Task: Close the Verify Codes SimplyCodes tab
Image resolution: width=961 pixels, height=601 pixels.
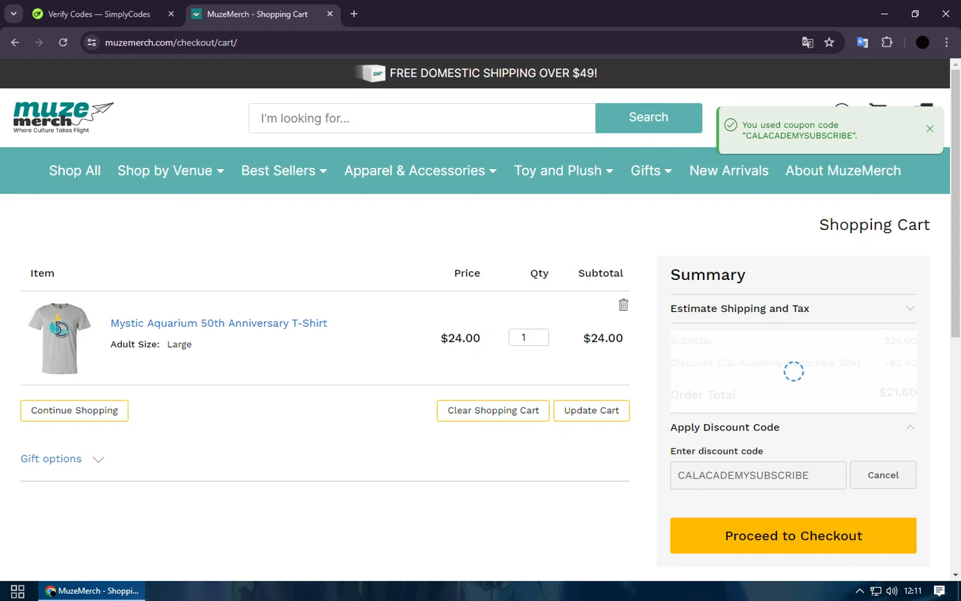Action: pyautogui.click(x=171, y=13)
